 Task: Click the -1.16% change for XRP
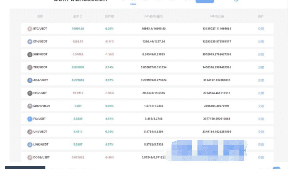[109, 54]
